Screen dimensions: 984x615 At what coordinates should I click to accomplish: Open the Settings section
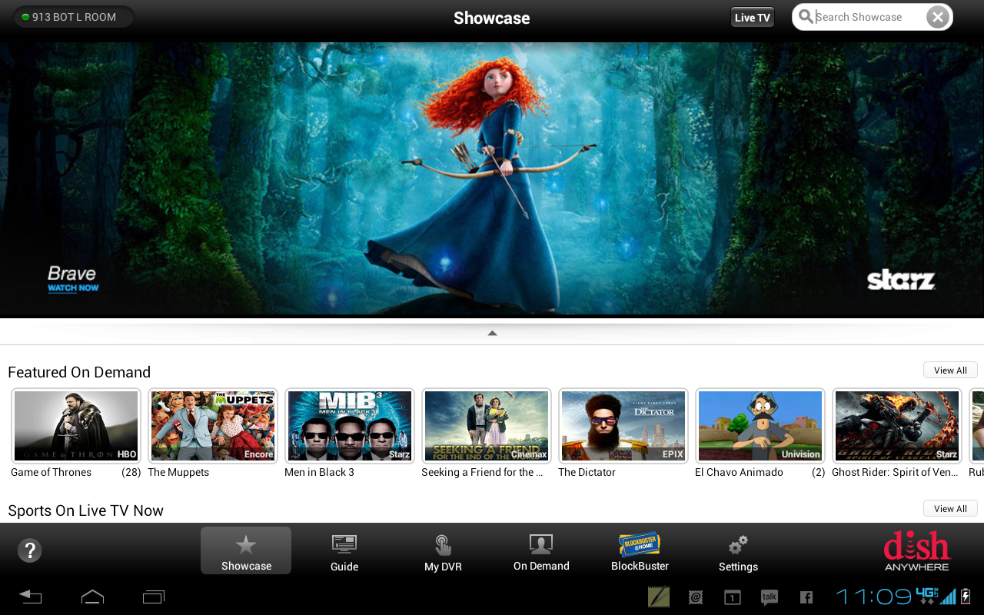click(737, 551)
